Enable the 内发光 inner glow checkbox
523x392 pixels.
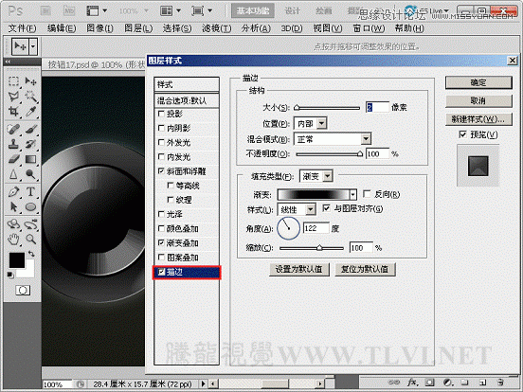coord(161,156)
